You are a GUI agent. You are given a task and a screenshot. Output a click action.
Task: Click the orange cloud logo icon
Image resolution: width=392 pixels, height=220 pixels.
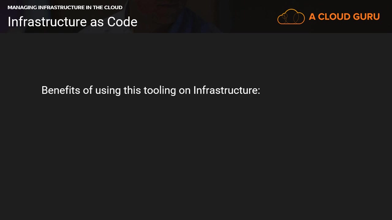coord(291,16)
